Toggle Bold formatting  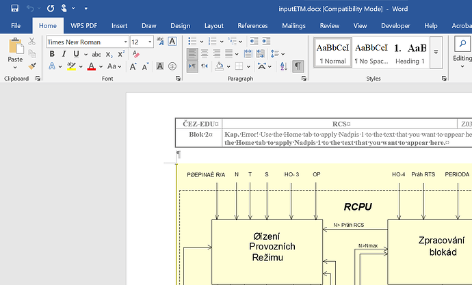tap(52, 54)
